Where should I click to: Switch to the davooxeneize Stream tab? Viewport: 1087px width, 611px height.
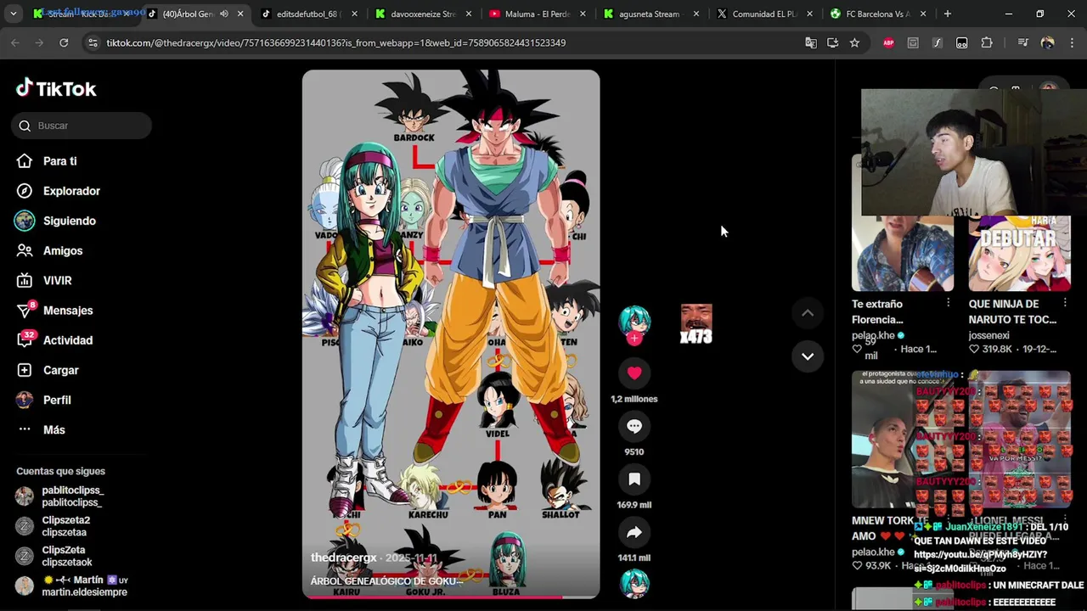click(x=422, y=14)
